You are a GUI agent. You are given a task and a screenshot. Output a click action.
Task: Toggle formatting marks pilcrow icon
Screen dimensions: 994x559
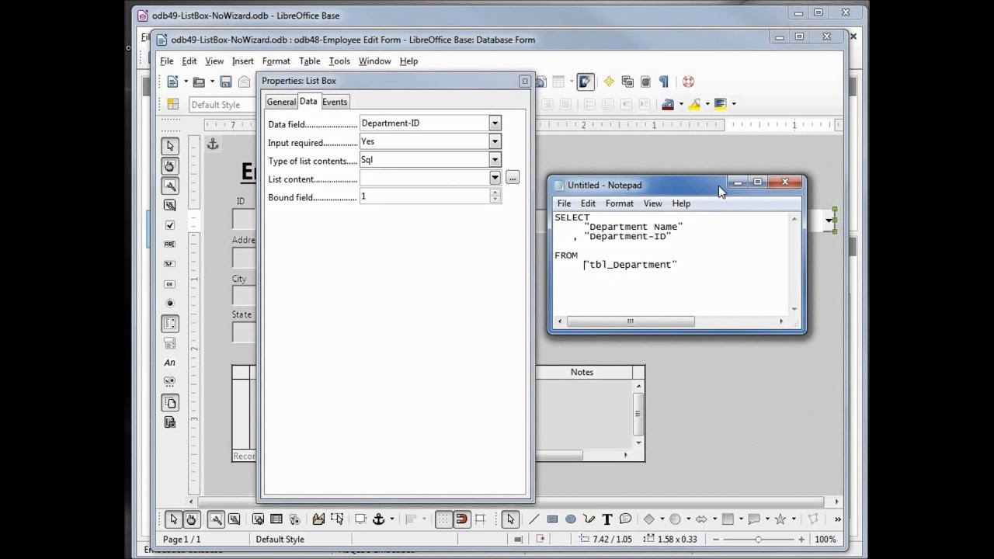point(664,82)
